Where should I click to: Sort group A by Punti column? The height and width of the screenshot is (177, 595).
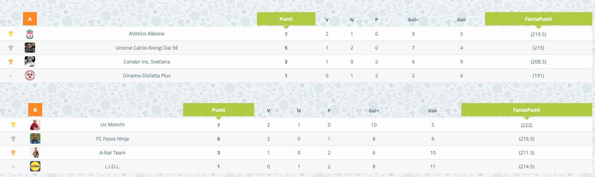[286, 19]
